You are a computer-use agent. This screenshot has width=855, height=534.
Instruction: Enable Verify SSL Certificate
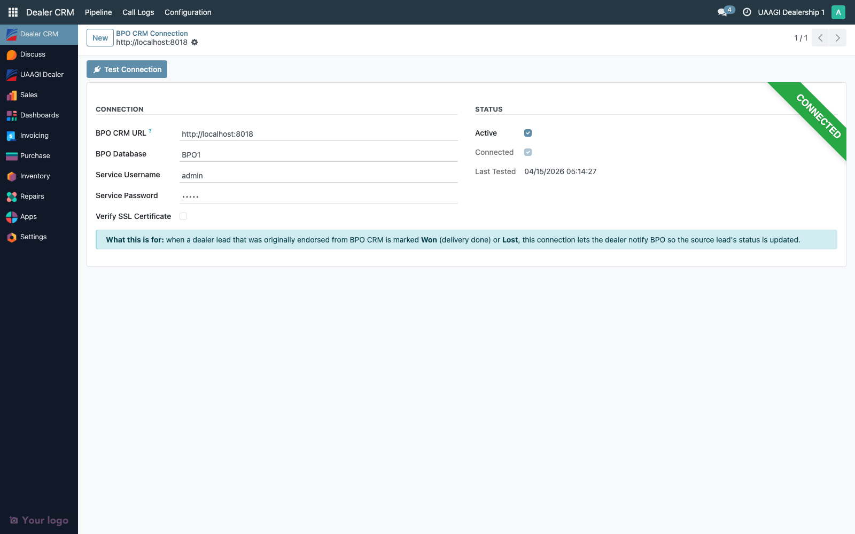183,216
